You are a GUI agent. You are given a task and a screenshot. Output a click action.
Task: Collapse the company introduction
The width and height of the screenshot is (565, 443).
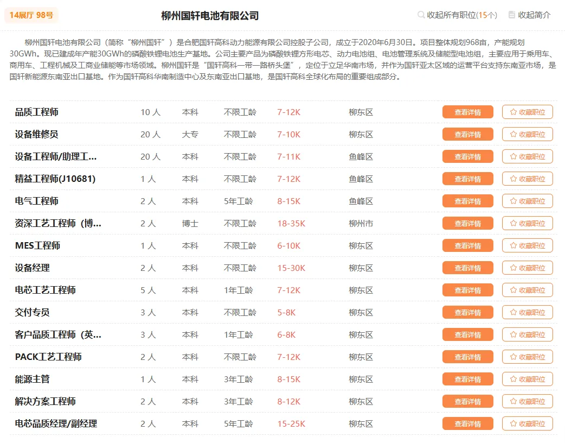coord(529,15)
